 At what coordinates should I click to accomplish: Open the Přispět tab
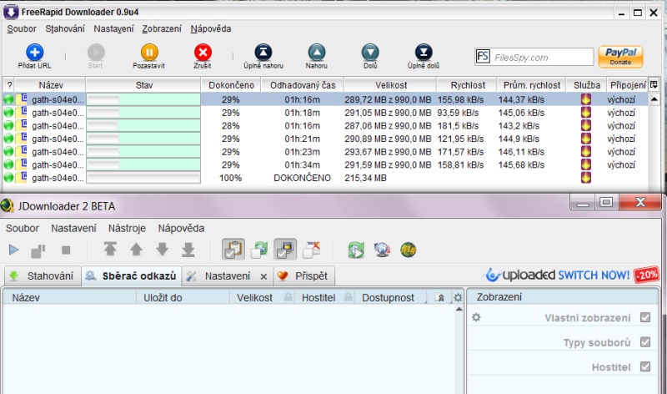(303, 276)
